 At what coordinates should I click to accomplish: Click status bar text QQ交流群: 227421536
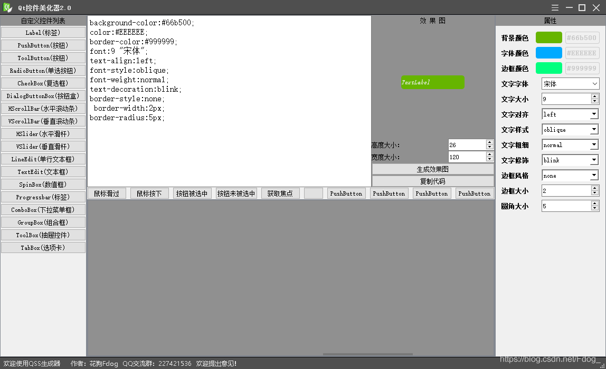[157, 364]
